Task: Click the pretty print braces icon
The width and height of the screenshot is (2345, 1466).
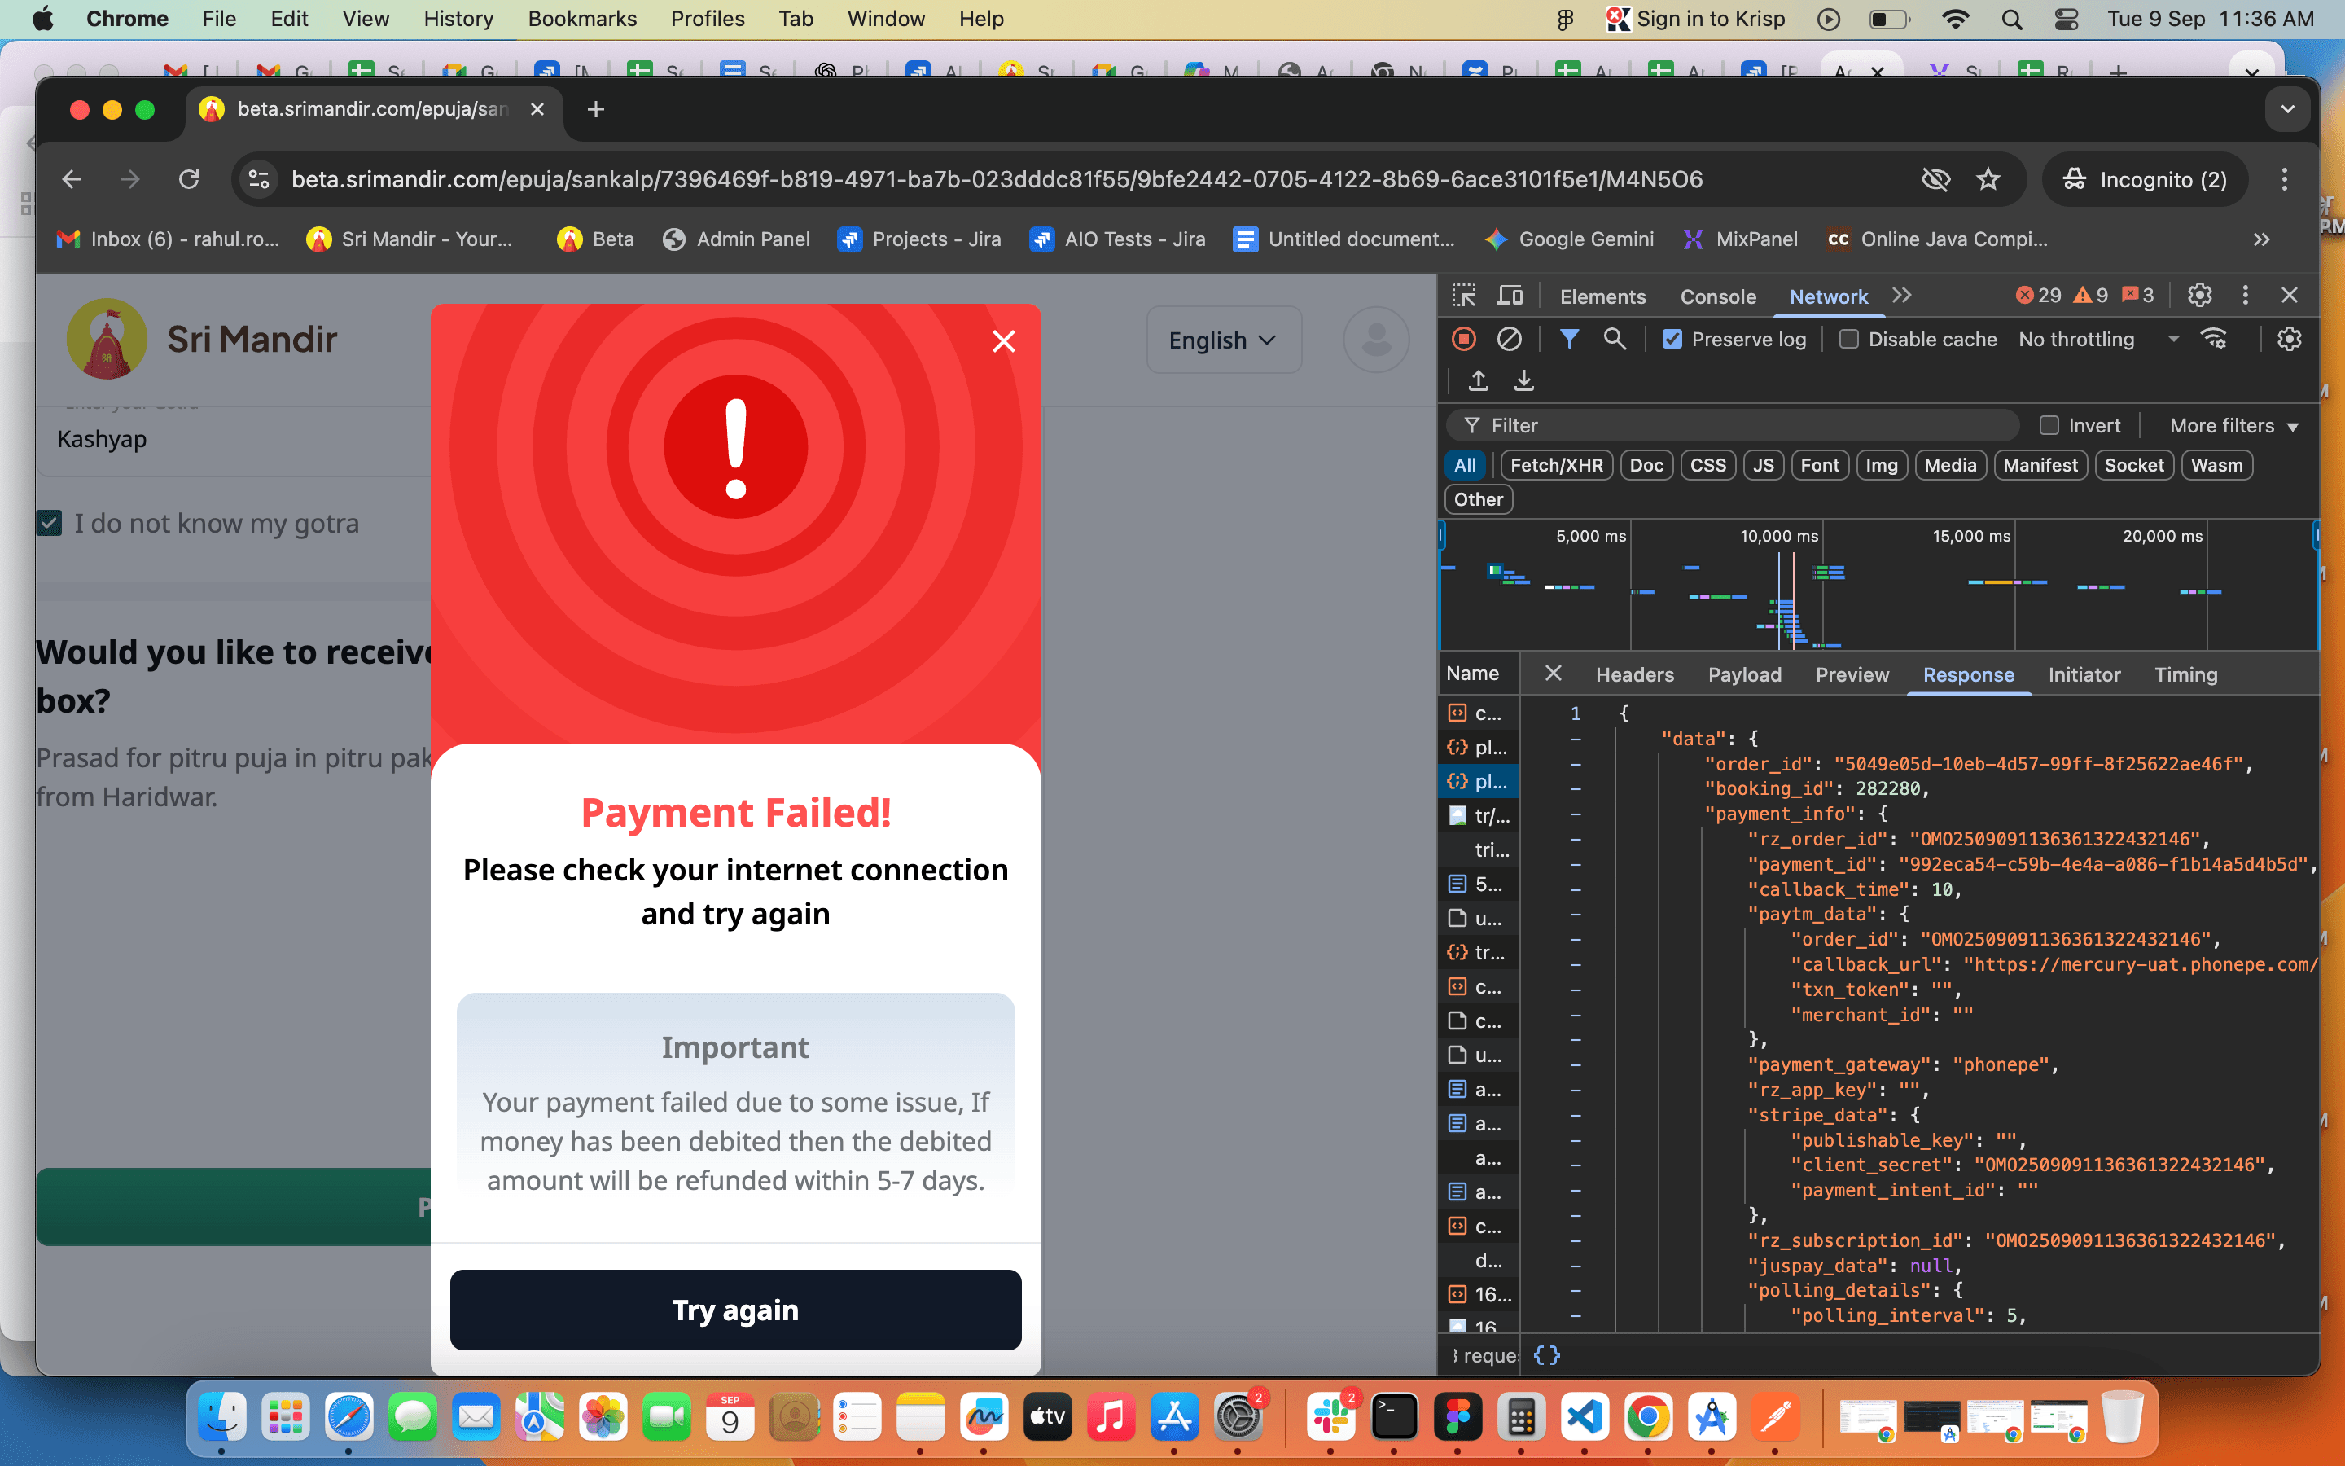Action: pyautogui.click(x=1546, y=1354)
